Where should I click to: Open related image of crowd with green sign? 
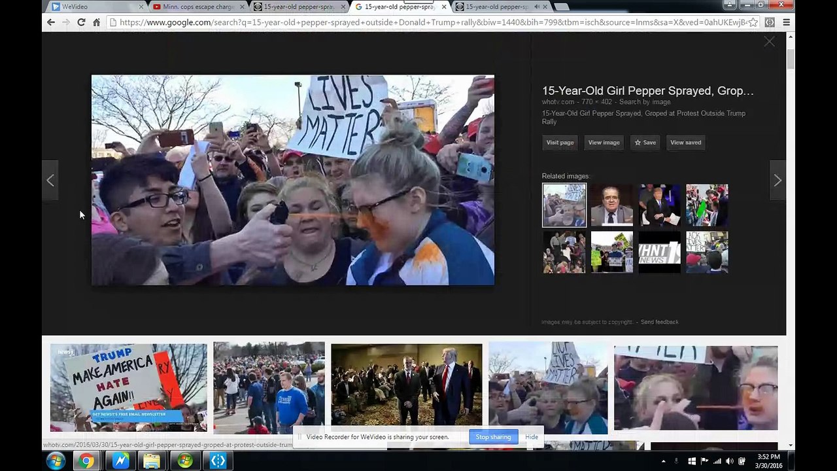(x=707, y=205)
